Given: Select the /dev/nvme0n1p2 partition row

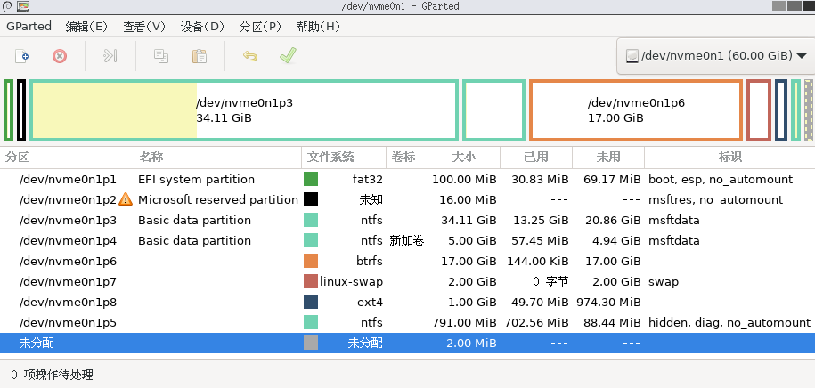Looking at the screenshot, I should [408, 199].
